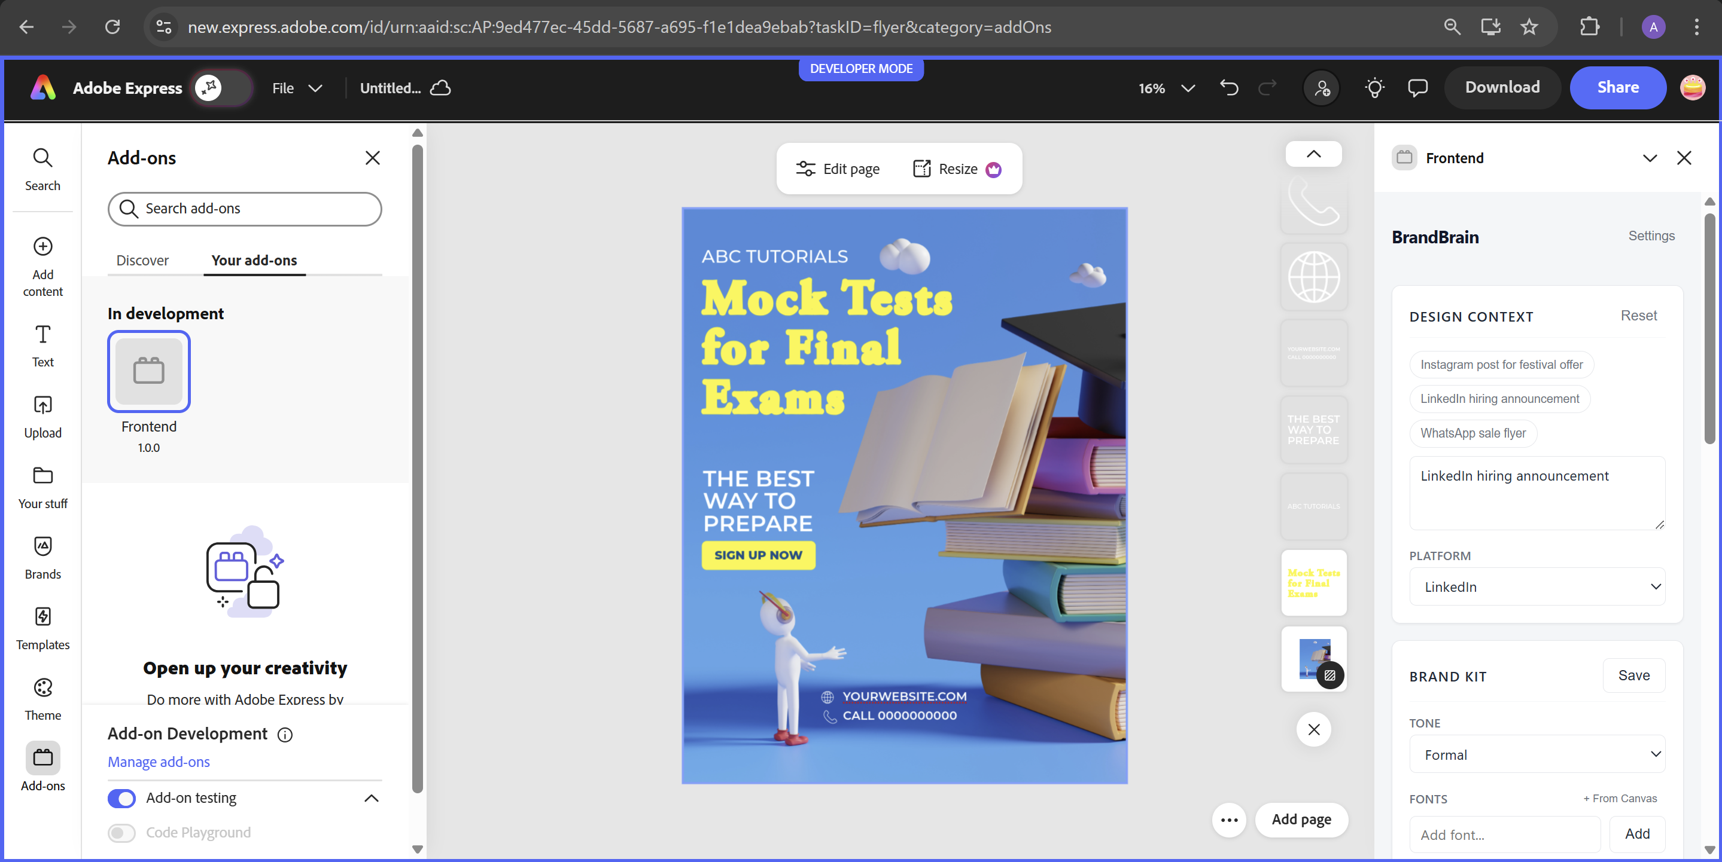Viewport: 1722px width, 862px height.
Task: Toggle the switch beside Adobe Express logo
Action: 222,87
